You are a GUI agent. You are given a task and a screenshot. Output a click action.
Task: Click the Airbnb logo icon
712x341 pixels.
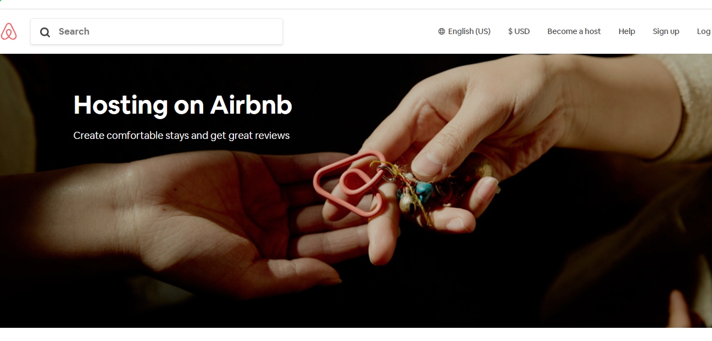click(8, 31)
